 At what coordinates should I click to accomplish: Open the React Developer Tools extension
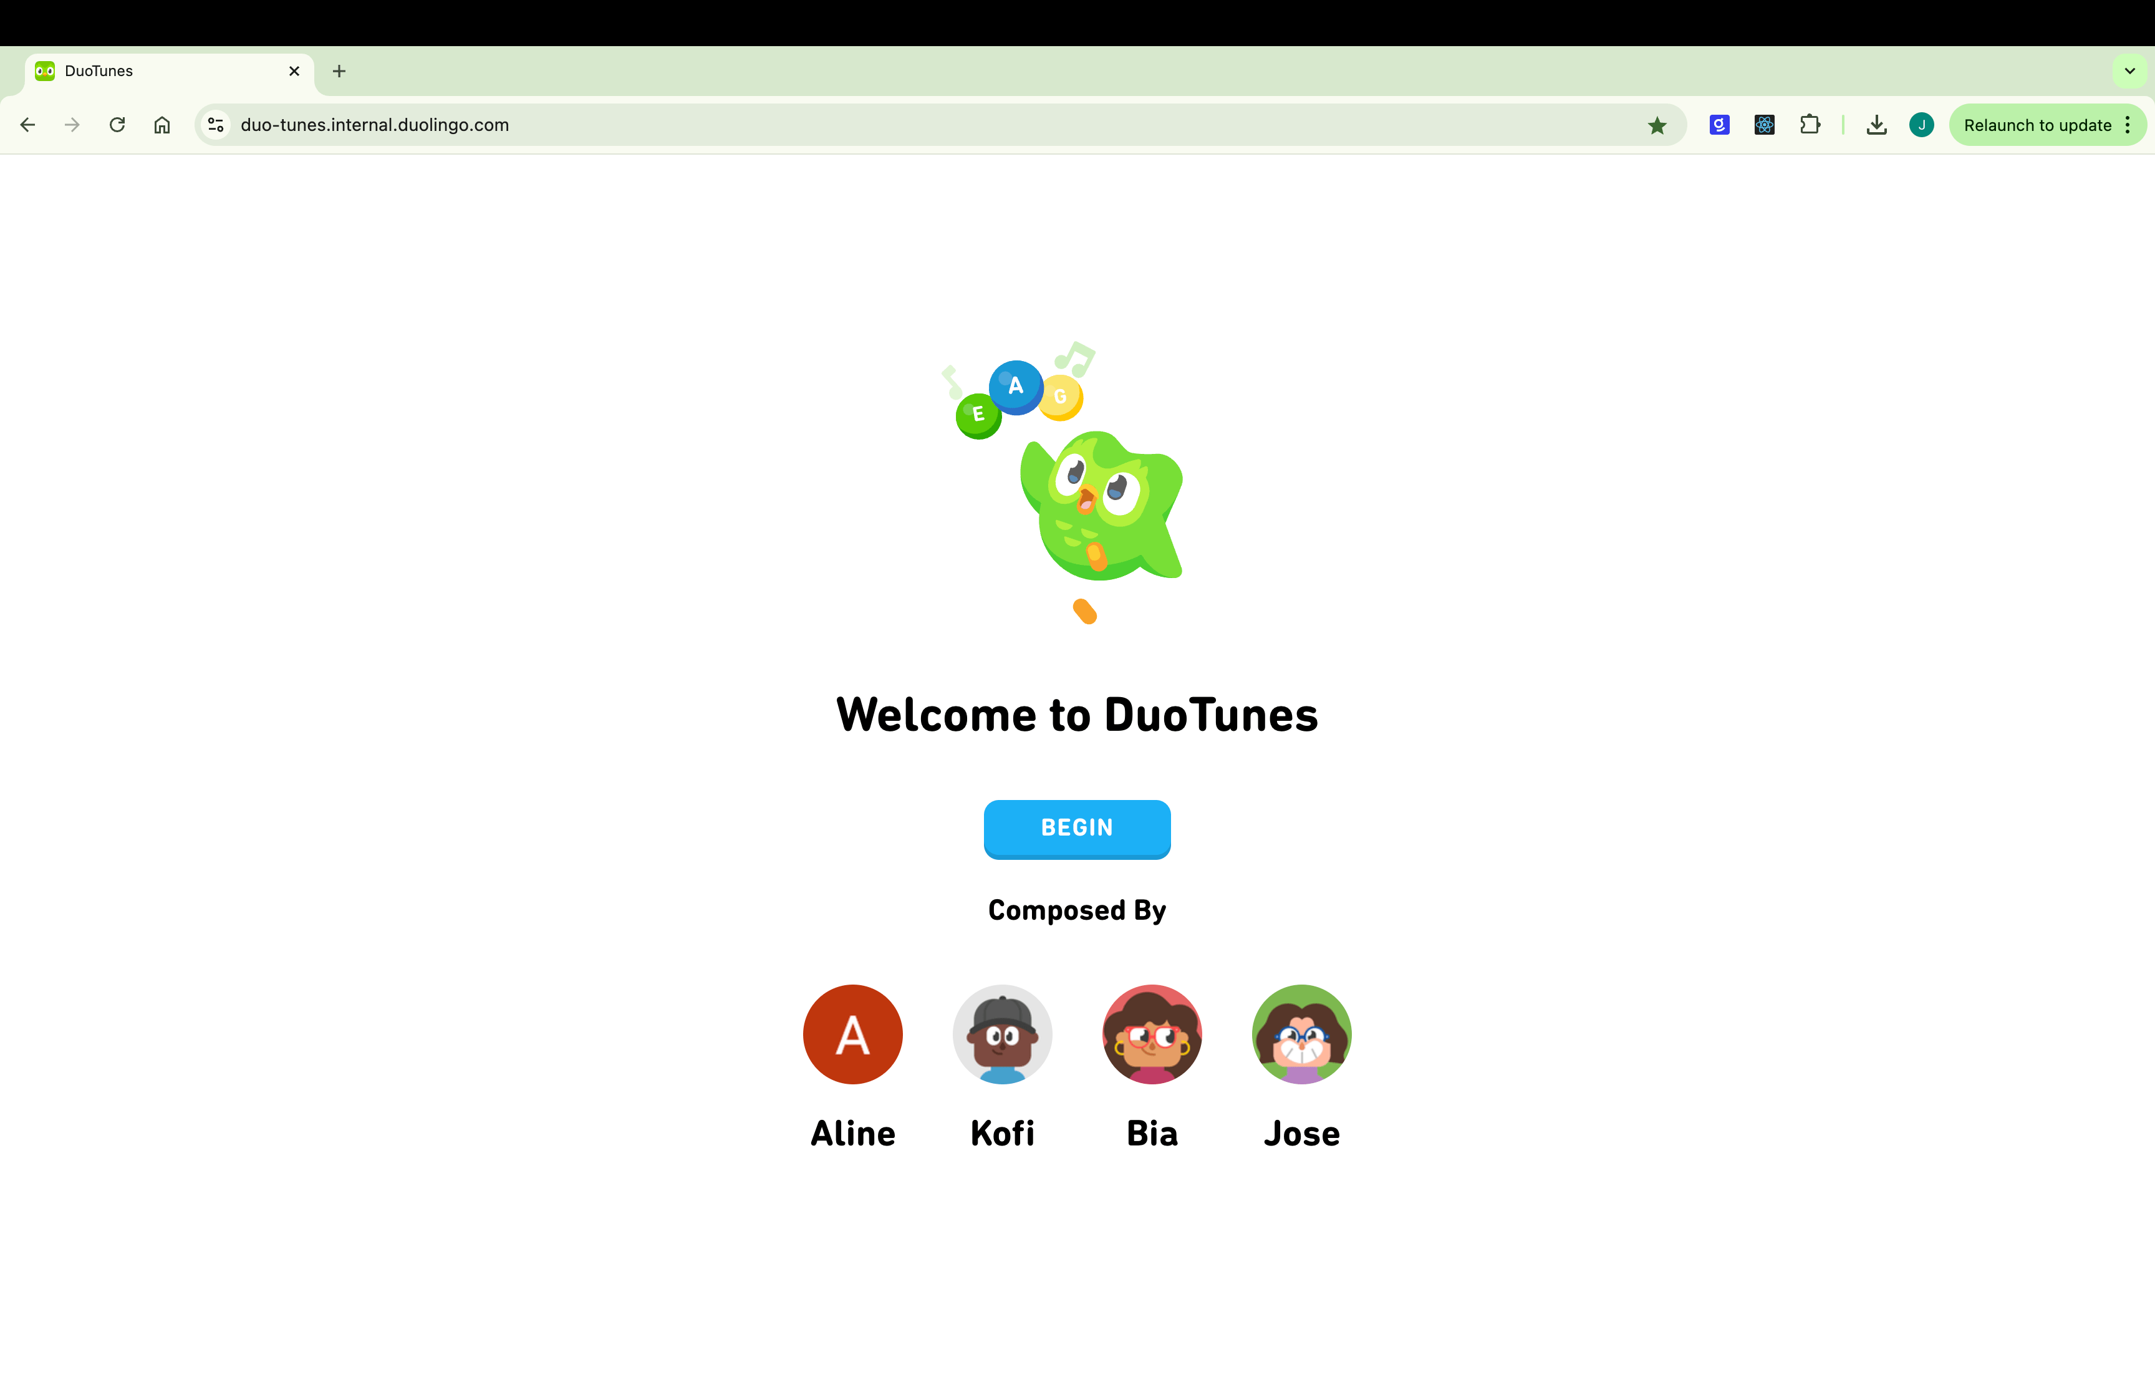click(x=1764, y=125)
